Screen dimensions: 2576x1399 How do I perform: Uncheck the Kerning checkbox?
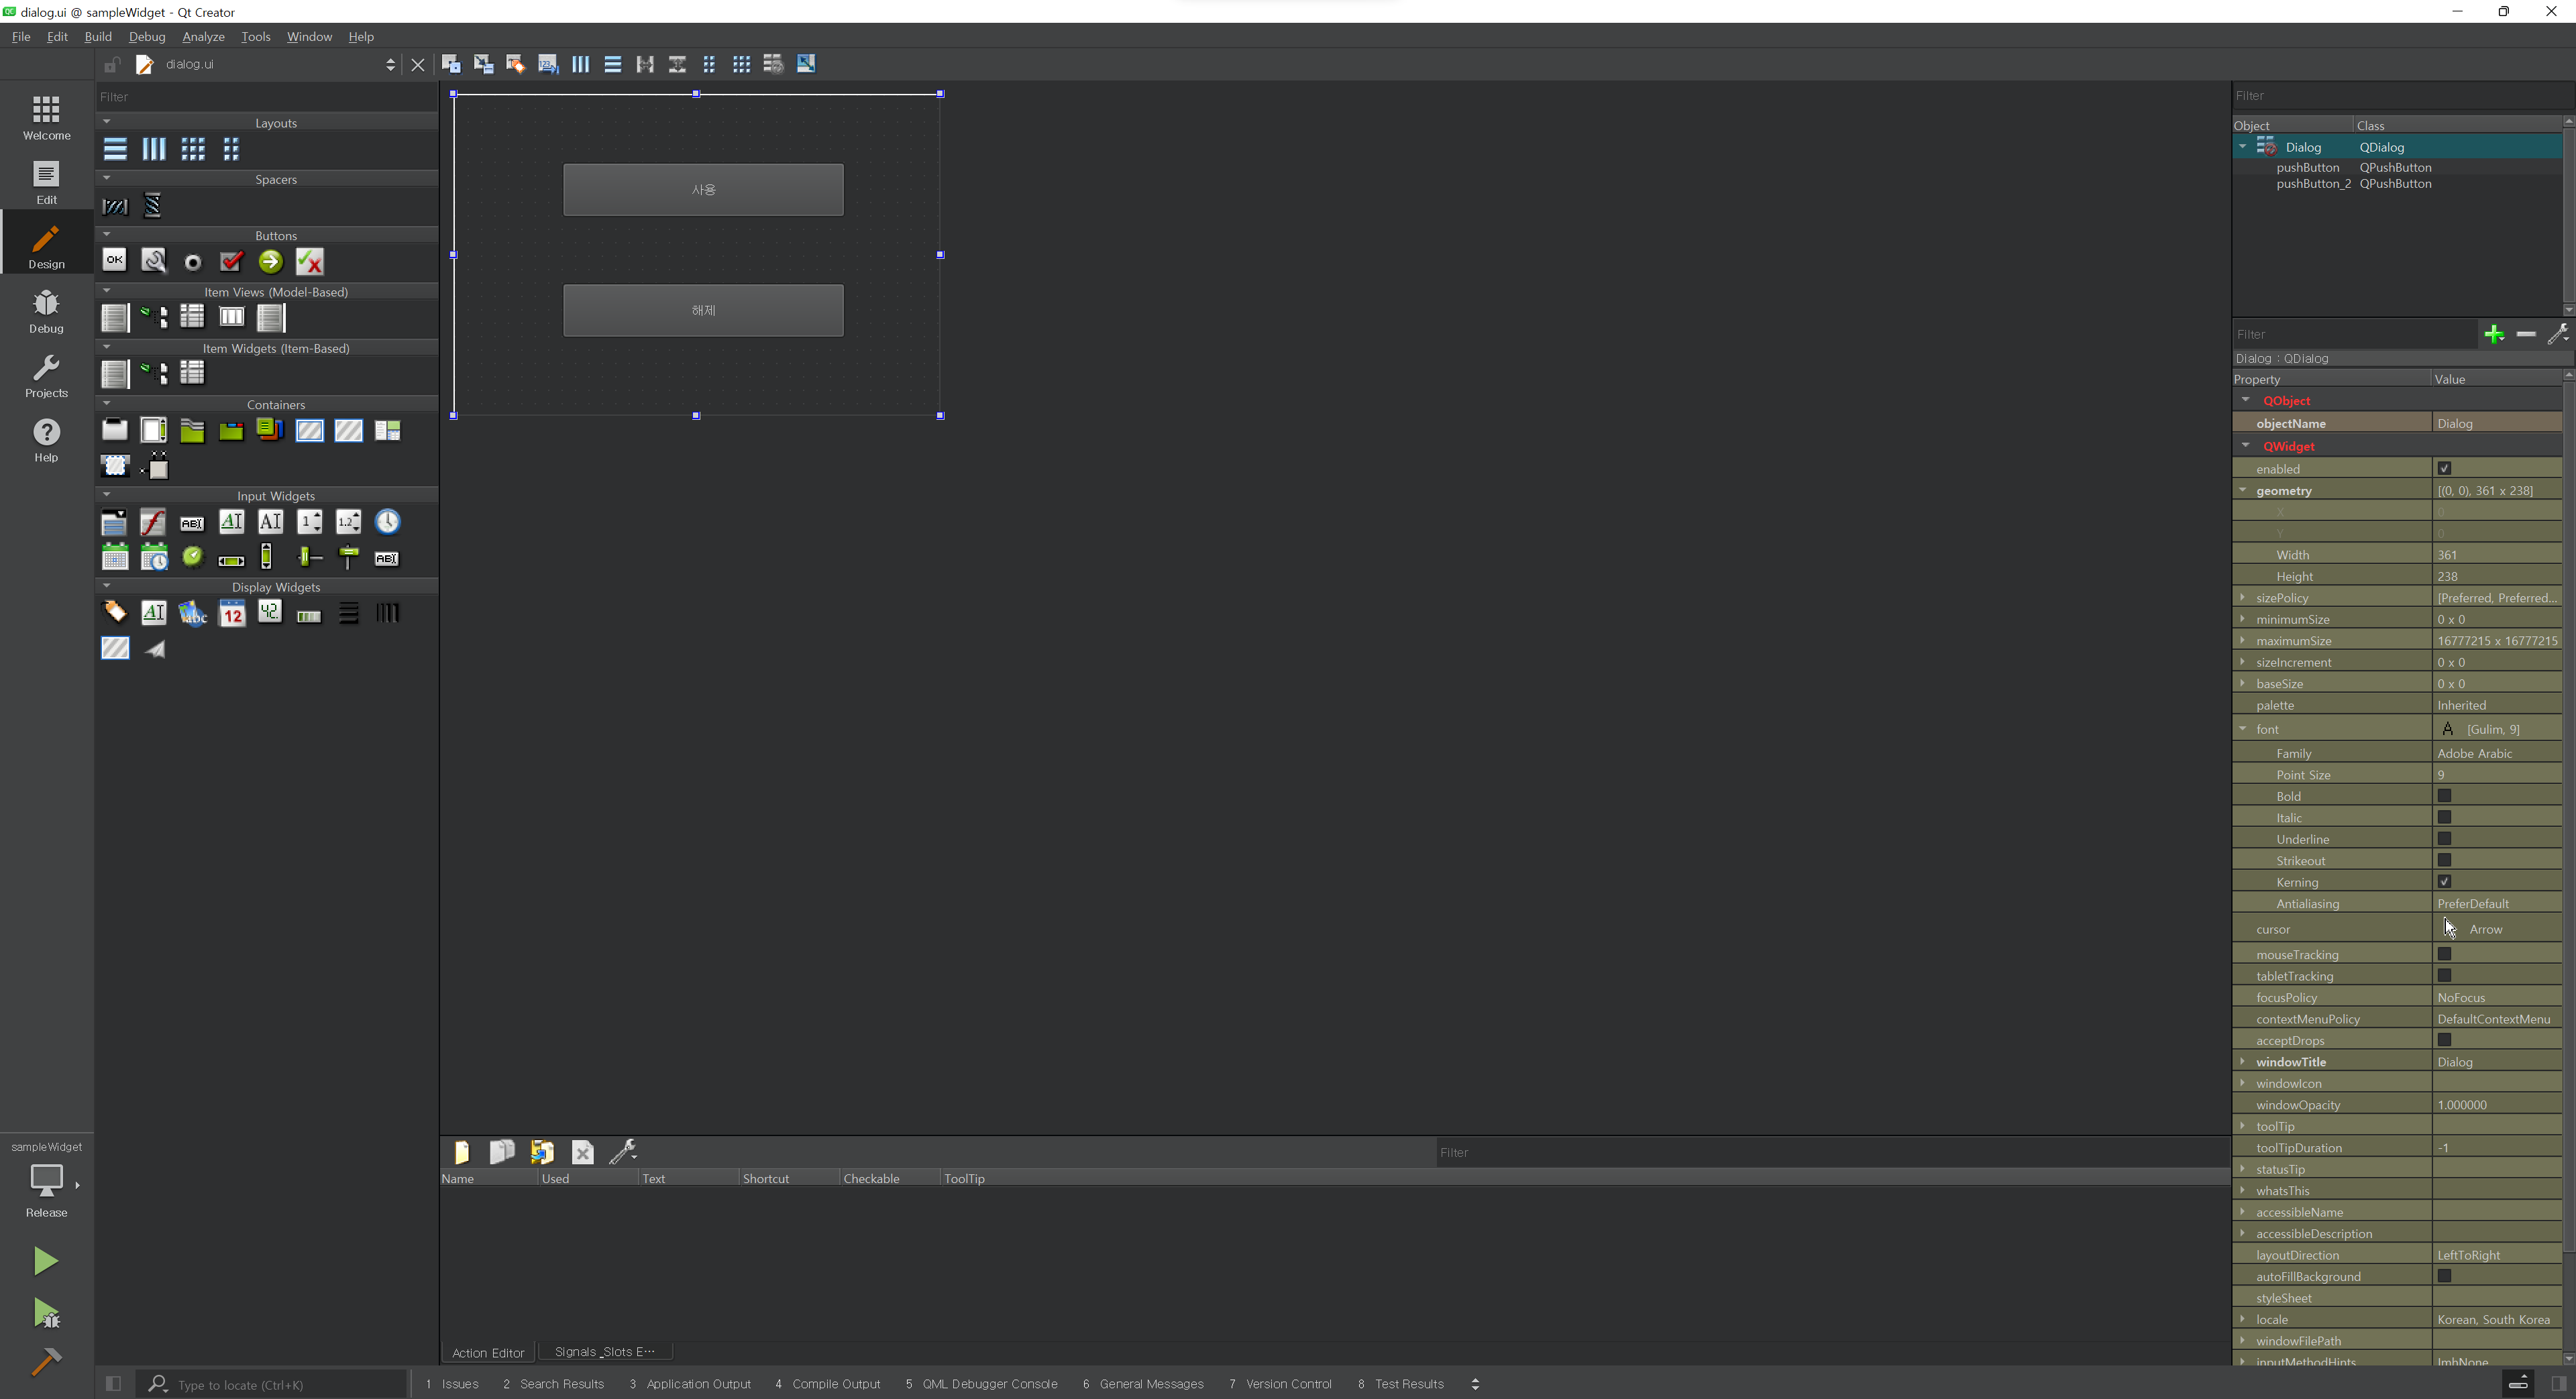[x=2444, y=882]
